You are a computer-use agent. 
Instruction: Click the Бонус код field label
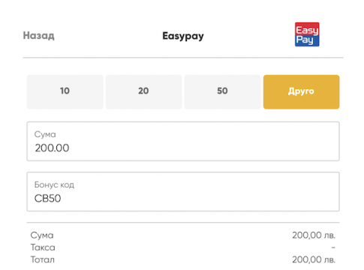[54, 184]
